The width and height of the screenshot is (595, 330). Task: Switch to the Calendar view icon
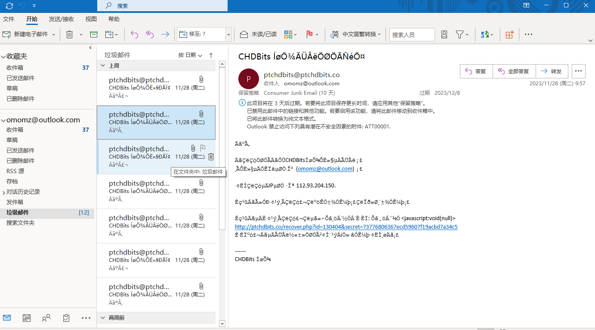pyautogui.click(x=27, y=318)
